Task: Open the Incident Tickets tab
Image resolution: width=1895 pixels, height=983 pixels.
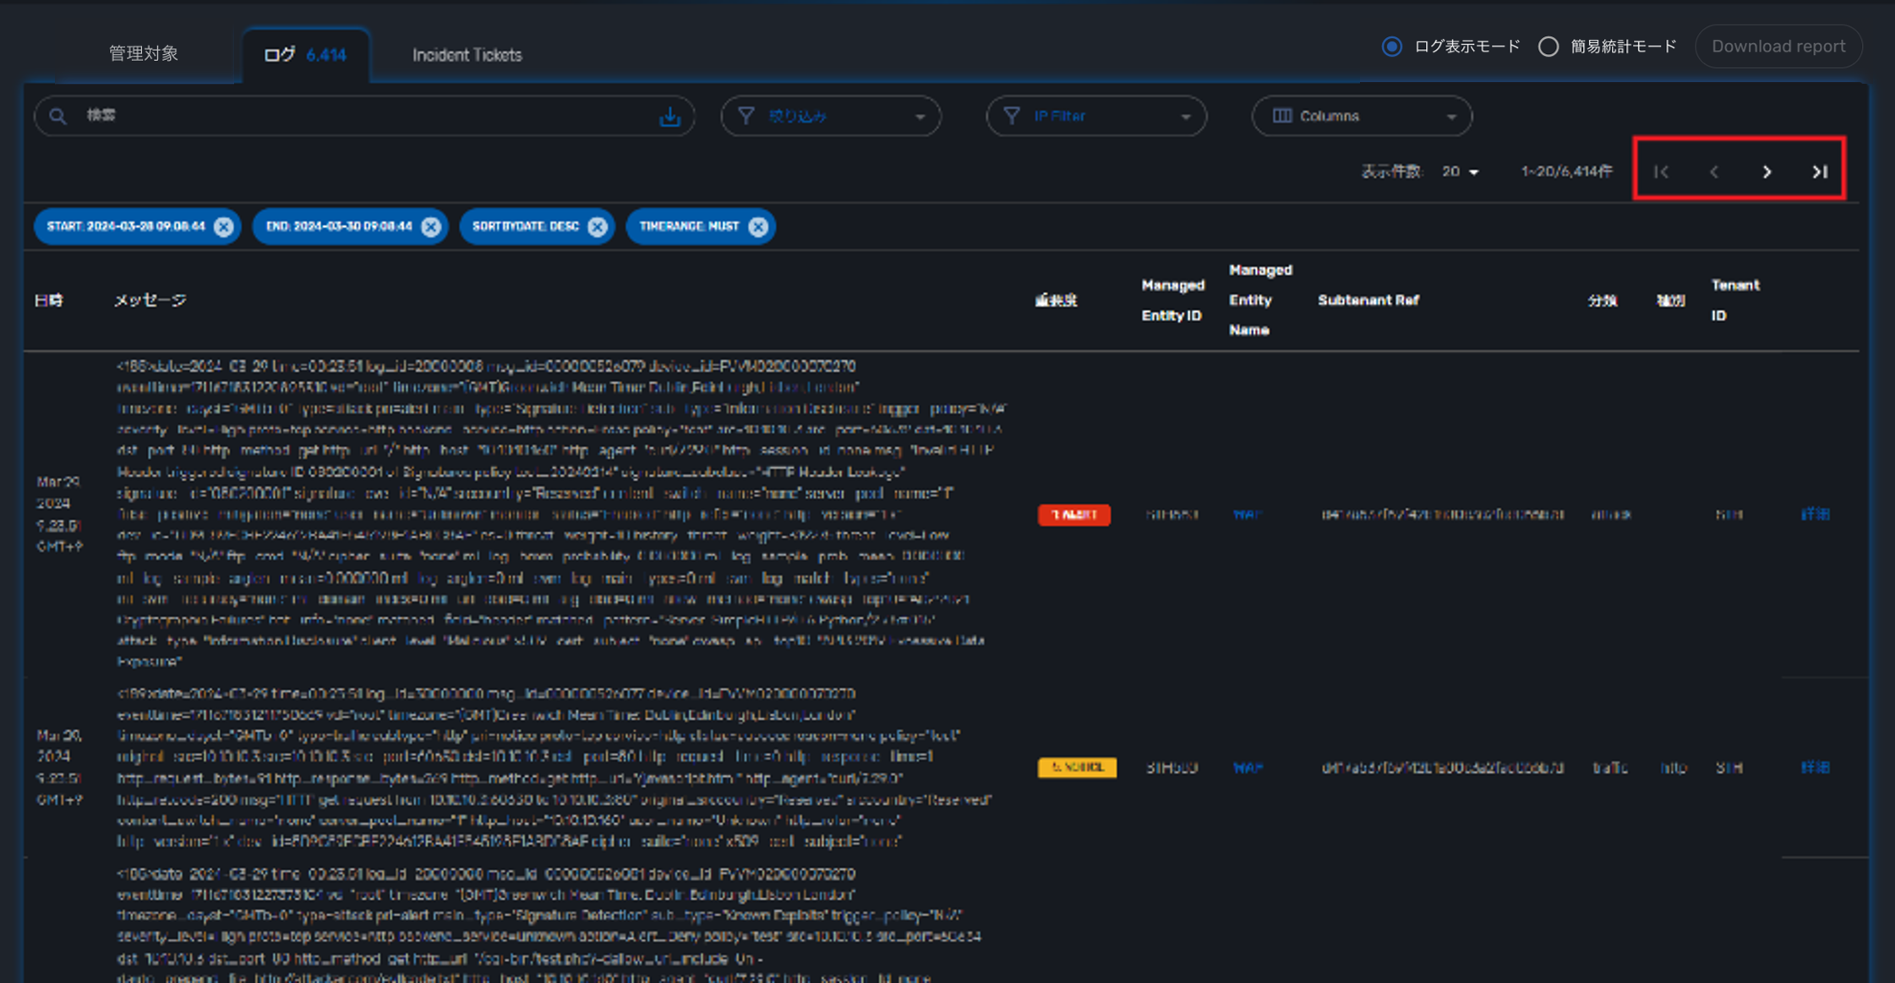Action: pos(467,55)
